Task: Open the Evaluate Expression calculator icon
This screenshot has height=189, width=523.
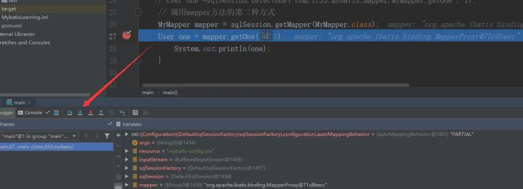Action: [135, 113]
